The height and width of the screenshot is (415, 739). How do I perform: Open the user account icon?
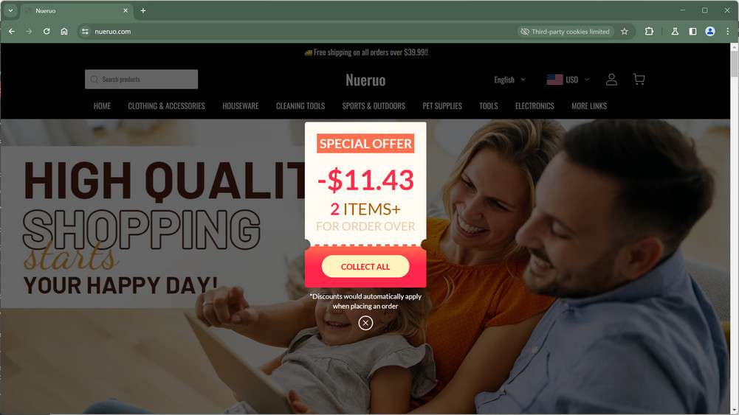[x=611, y=79]
